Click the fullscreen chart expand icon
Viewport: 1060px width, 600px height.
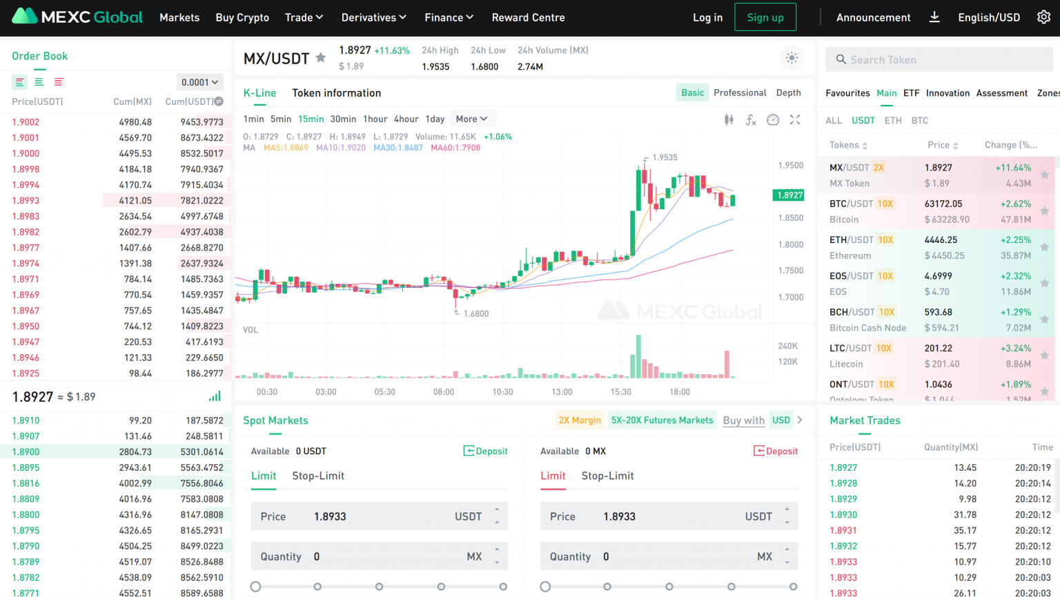point(795,119)
